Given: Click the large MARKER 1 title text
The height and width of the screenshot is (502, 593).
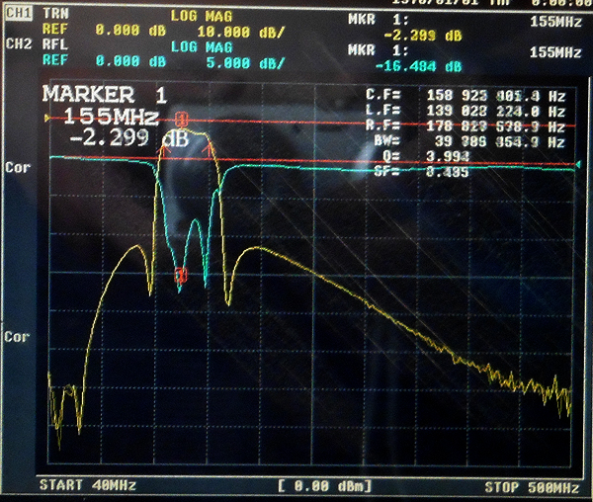Looking at the screenshot, I should tap(105, 94).
